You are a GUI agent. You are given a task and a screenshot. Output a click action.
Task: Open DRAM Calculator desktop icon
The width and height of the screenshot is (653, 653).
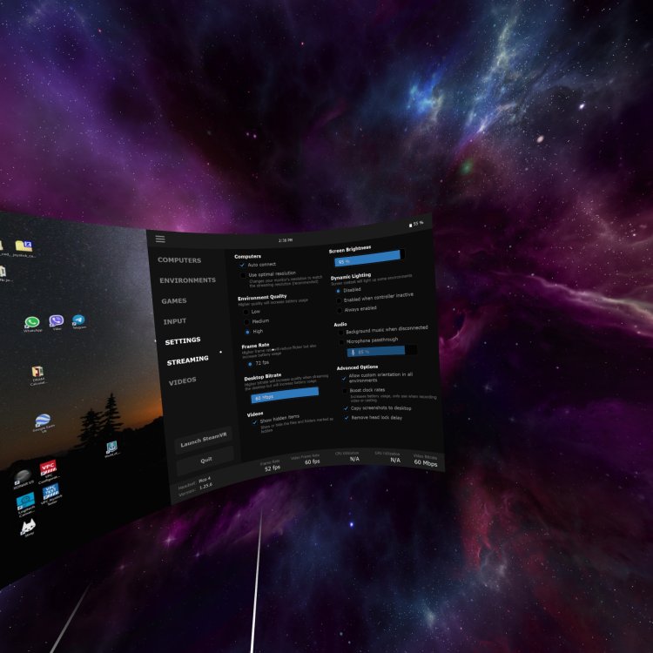tap(38, 375)
